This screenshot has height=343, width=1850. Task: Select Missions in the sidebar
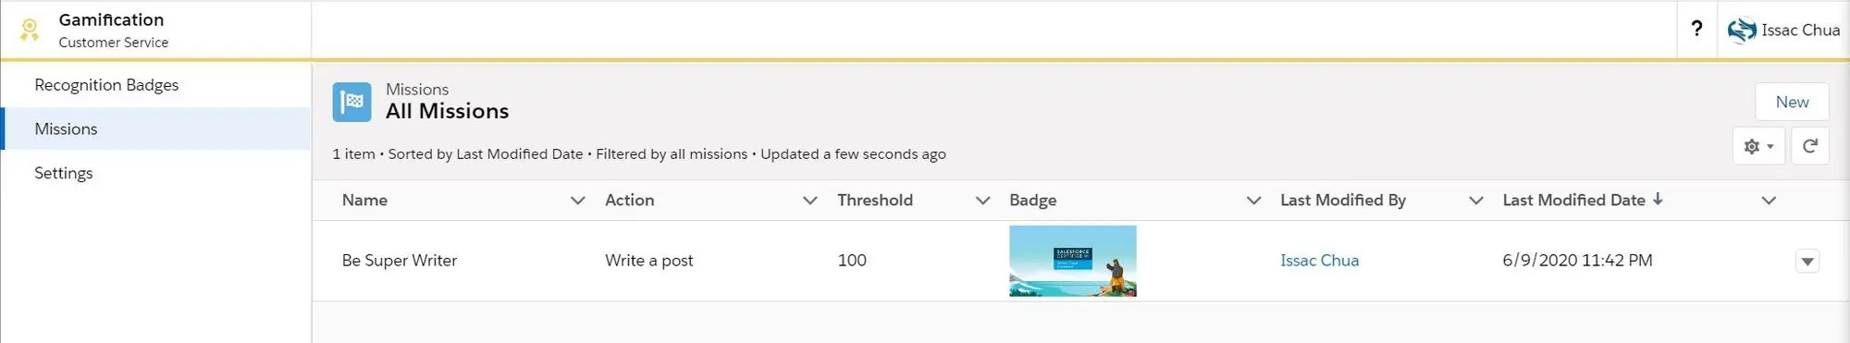tap(155, 129)
